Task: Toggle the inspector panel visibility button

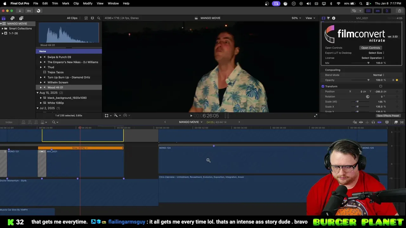Action: pyautogui.click(x=387, y=11)
